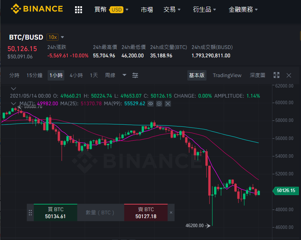
Task: Switch to TradingView chart
Action: click(x=227, y=75)
